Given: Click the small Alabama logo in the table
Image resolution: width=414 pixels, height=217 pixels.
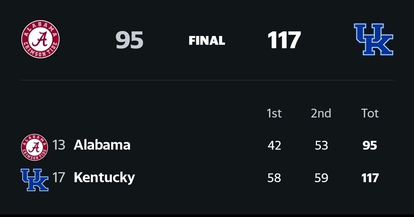Looking at the screenshot, I should click(34, 147).
